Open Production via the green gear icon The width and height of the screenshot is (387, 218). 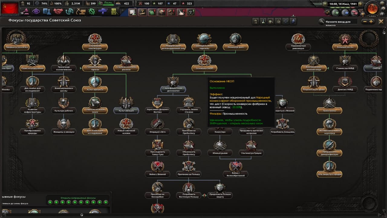click(x=92, y=12)
